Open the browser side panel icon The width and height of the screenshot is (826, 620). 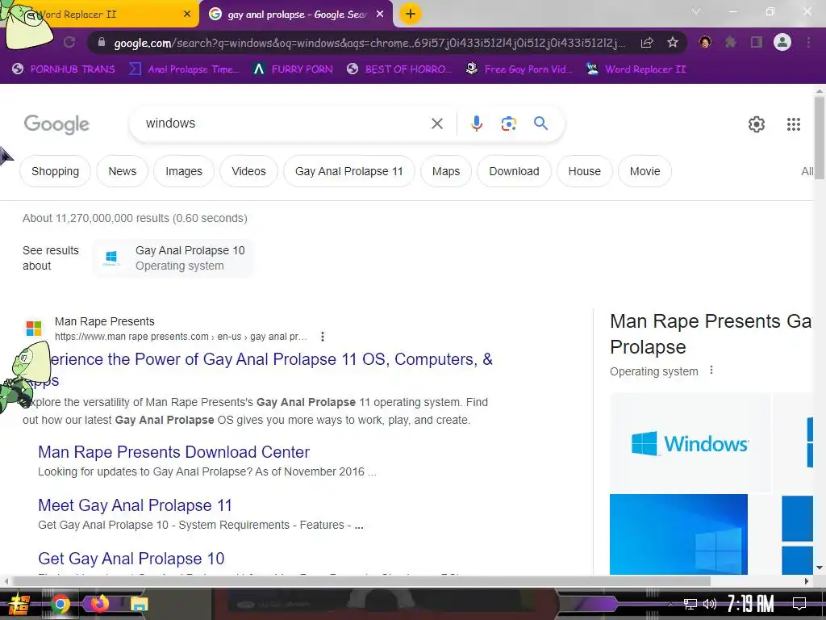click(x=757, y=42)
